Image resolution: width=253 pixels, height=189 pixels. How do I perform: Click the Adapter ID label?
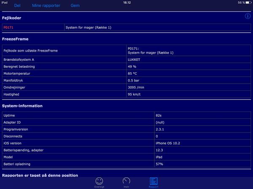[x=12, y=122]
